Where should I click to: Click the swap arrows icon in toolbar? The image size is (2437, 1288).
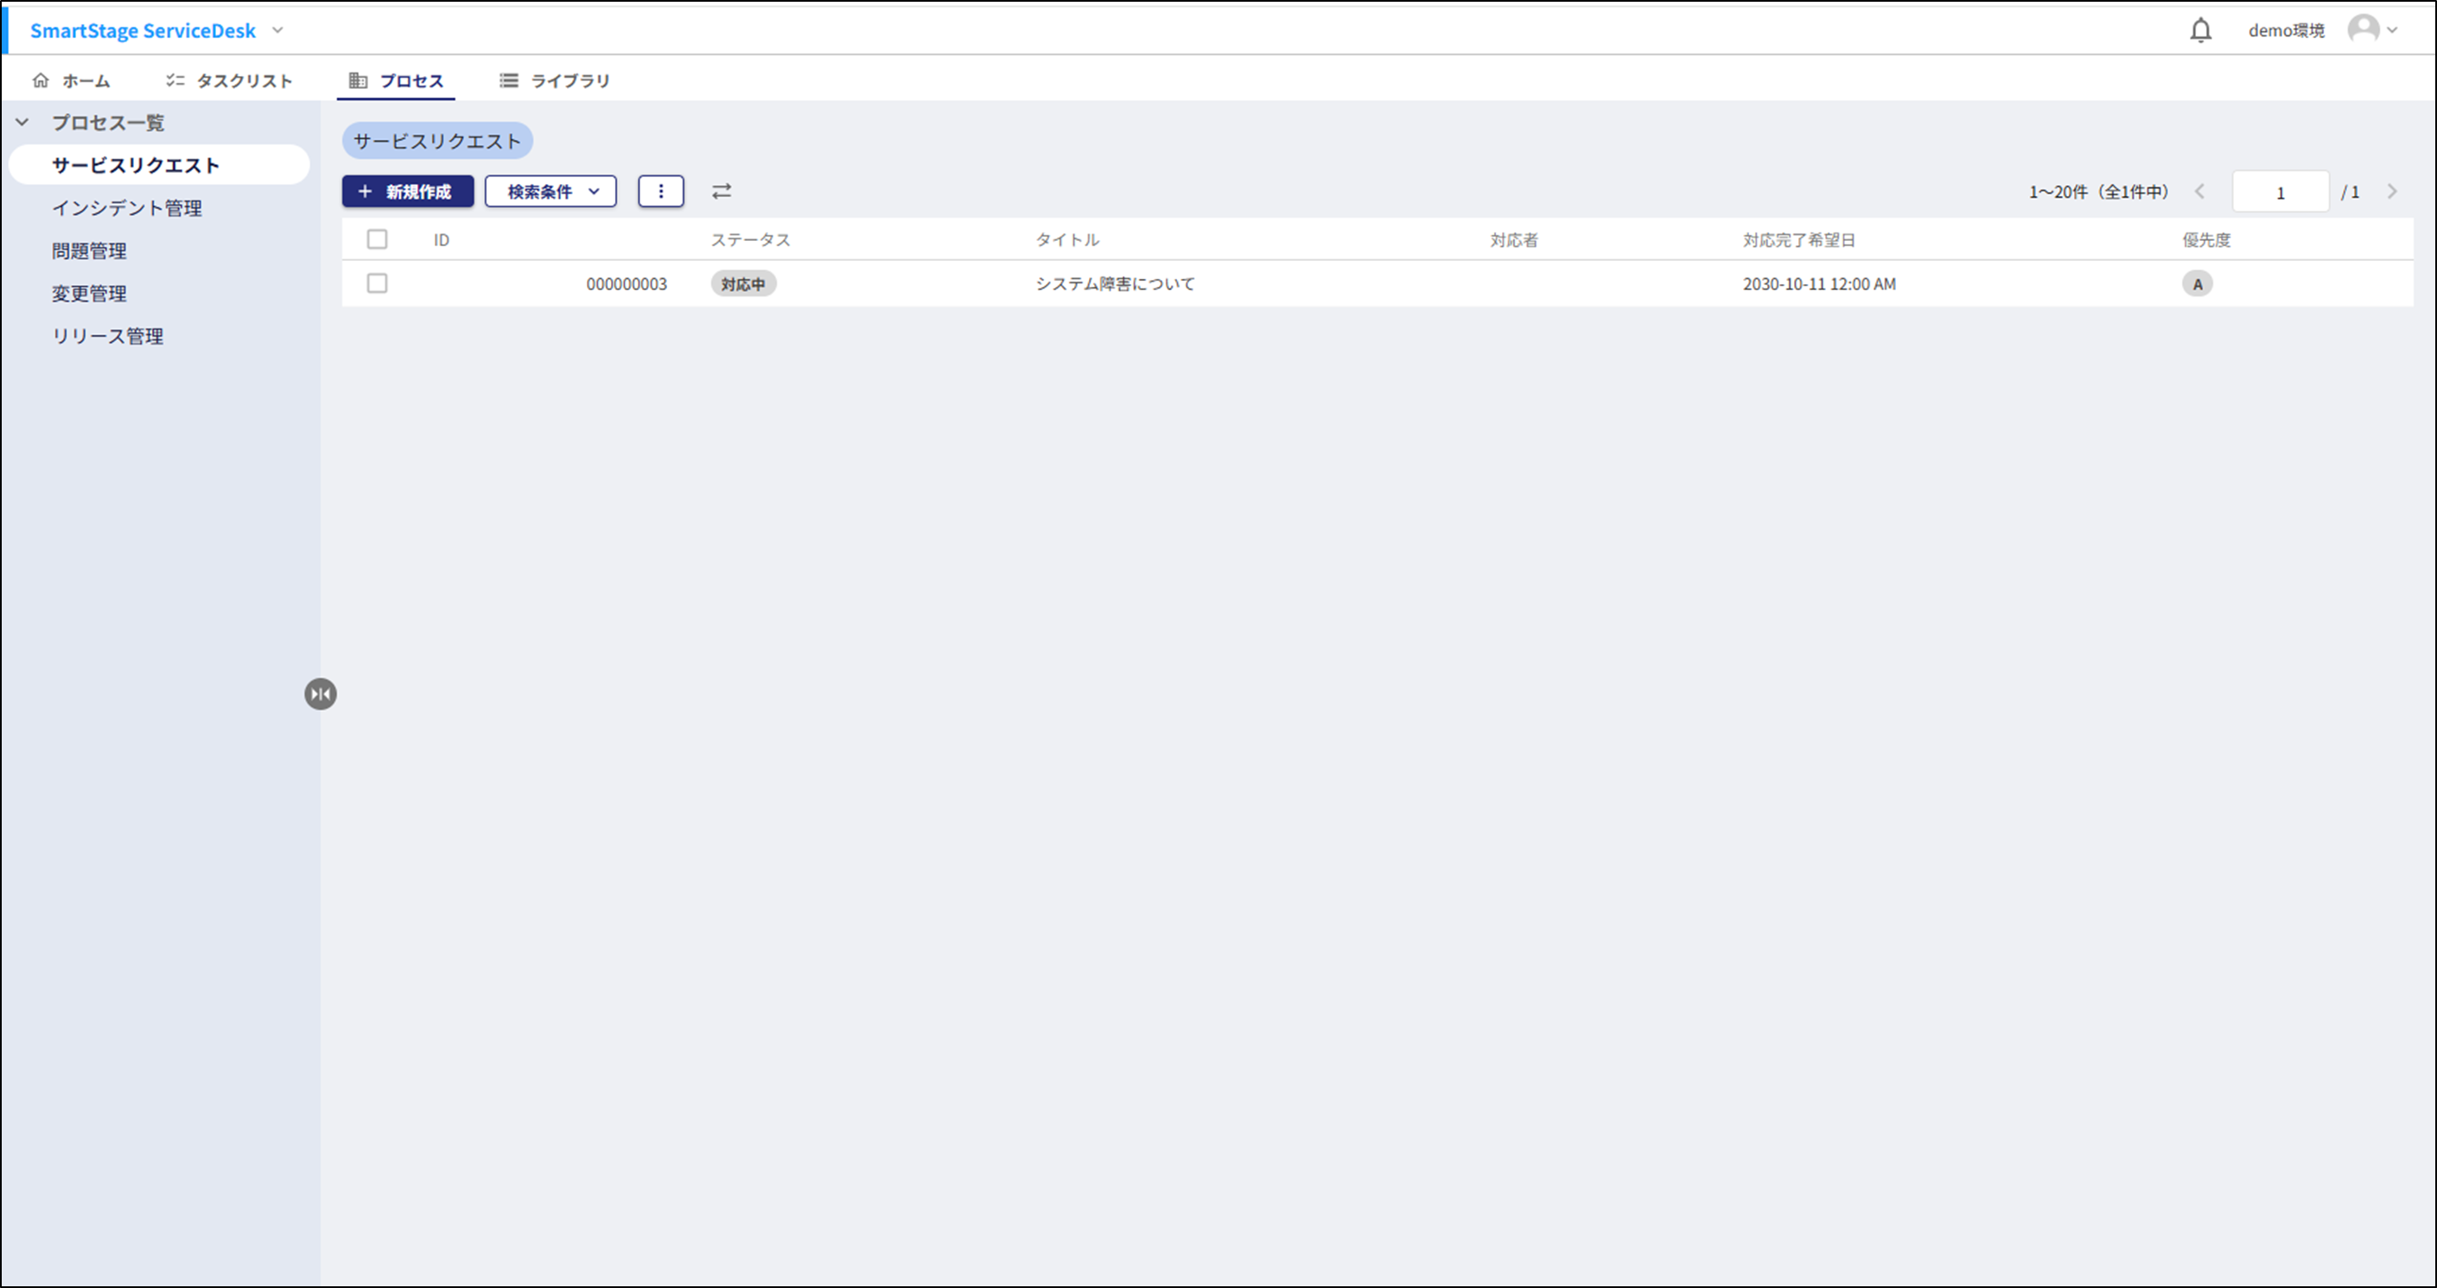721,191
